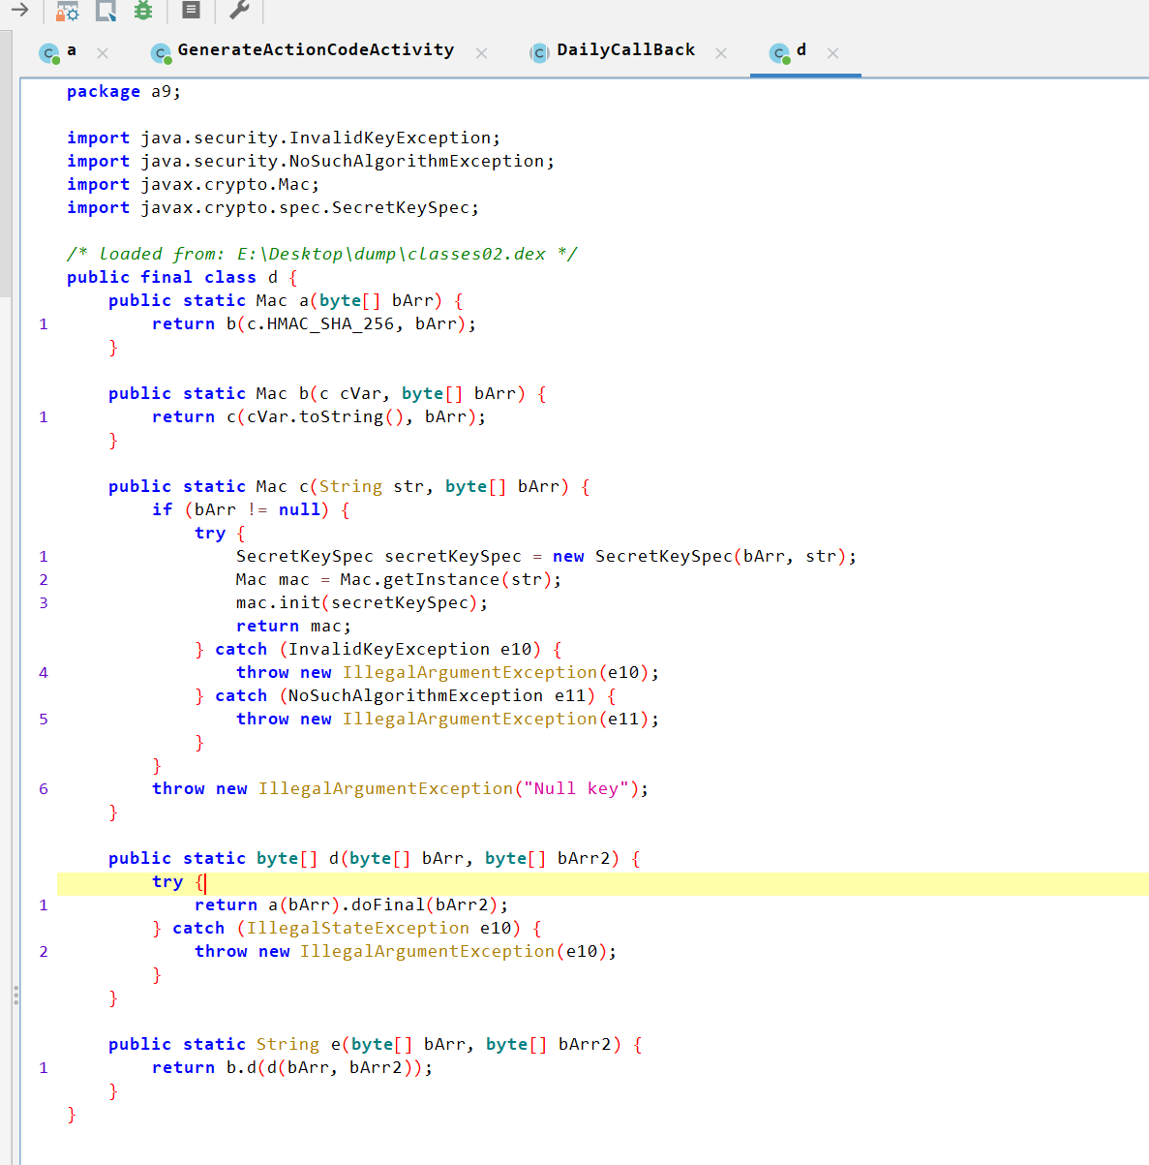Switch to the GenerateActionCodeActivity tab
This screenshot has width=1149, height=1165.
(x=316, y=50)
